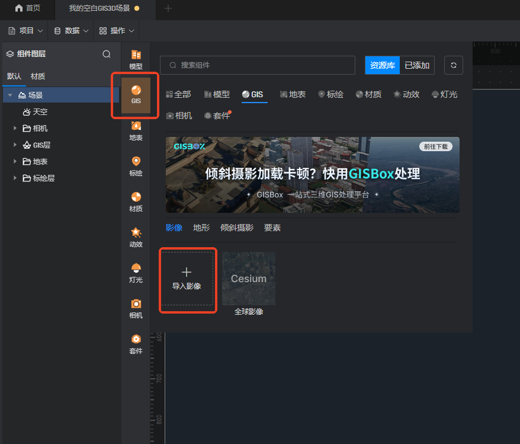
Task: Select the 倾斜摄影 oblique photography tab
Action: point(236,228)
